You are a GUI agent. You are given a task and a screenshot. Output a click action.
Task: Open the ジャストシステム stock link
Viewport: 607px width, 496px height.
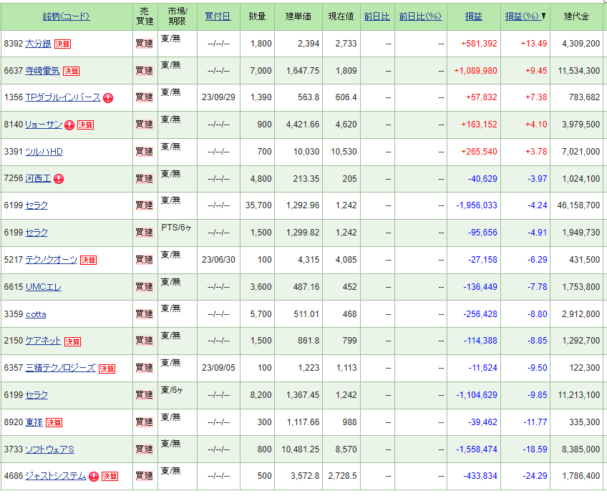(x=56, y=476)
